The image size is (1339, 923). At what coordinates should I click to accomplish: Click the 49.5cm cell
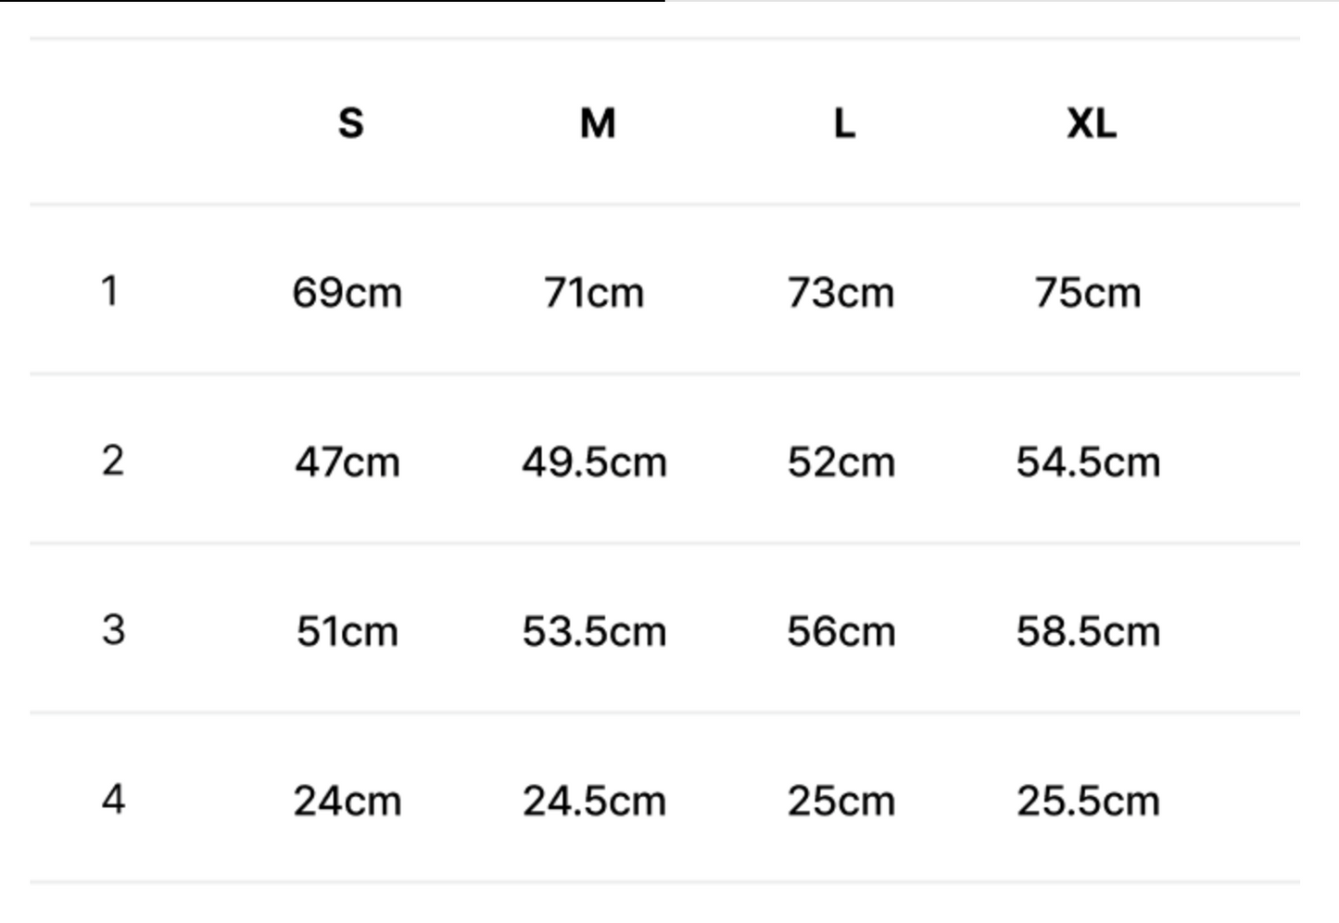click(594, 462)
